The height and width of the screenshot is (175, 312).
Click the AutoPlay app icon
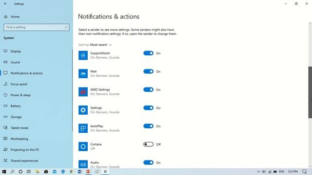click(83, 128)
